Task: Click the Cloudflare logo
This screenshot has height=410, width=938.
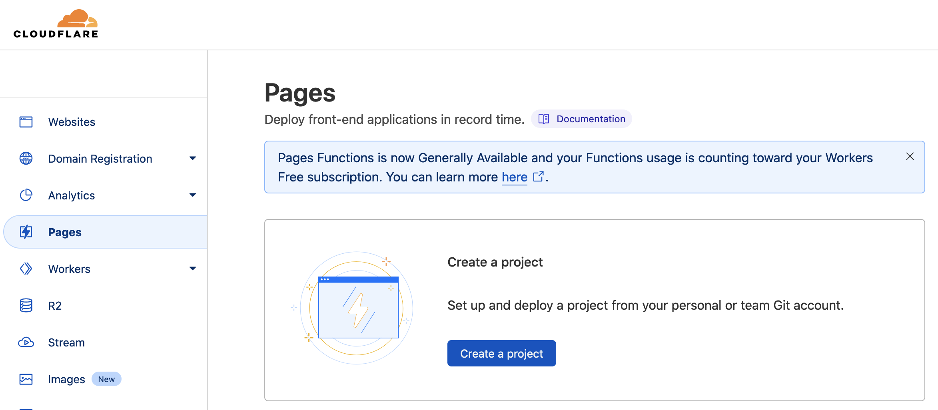Action: click(x=56, y=24)
